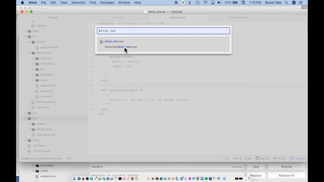This screenshot has width=324, height=182.
Task: Click in the fuzzy finder search field
Action: click(x=163, y=31)
